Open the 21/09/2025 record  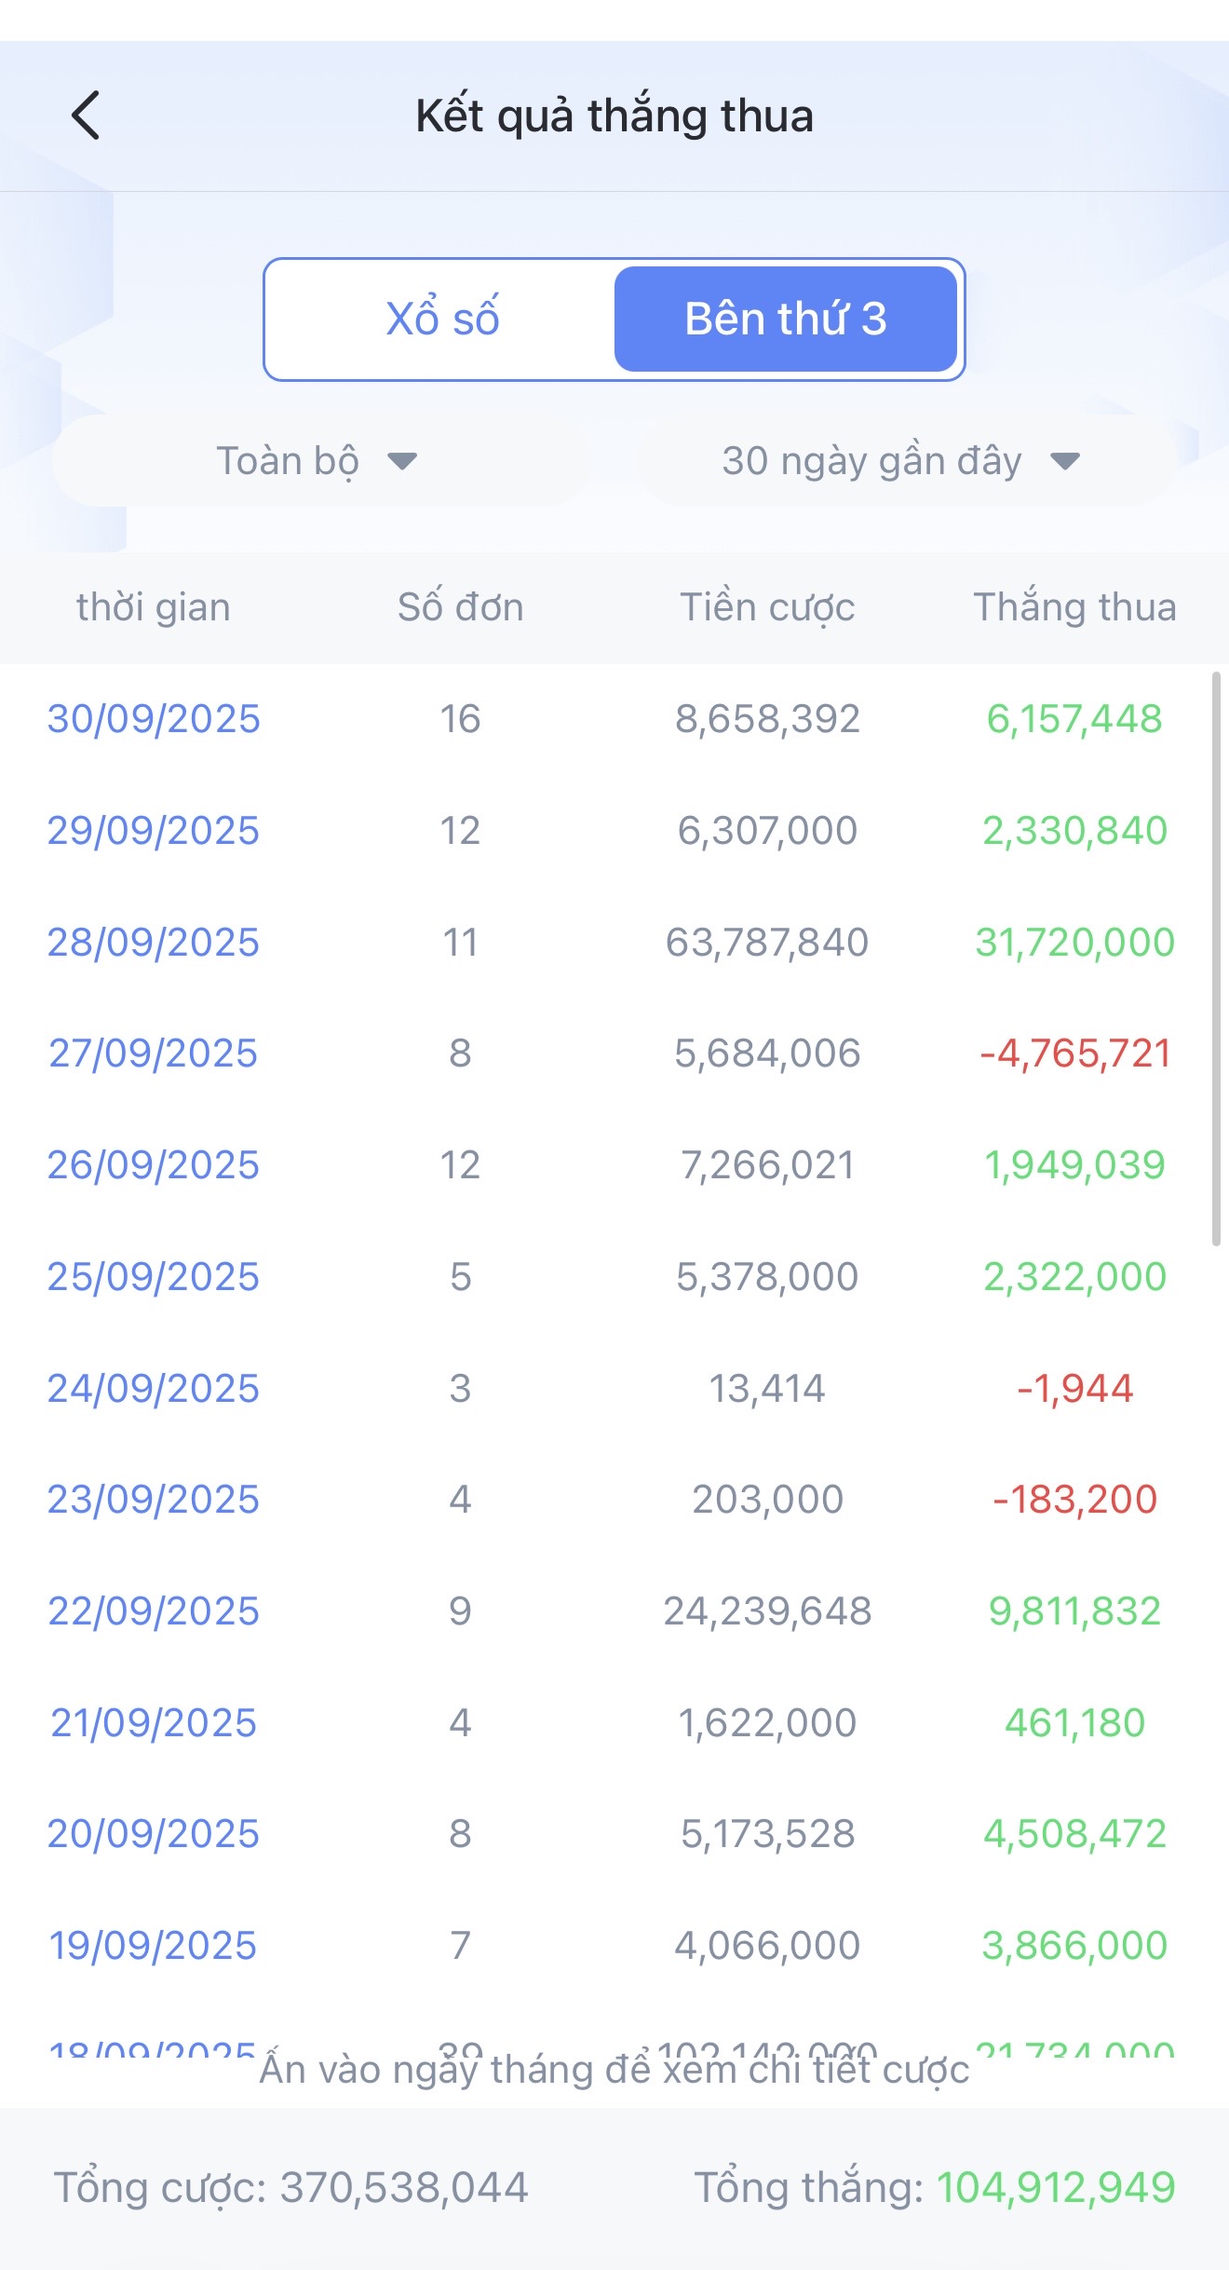154,1723
